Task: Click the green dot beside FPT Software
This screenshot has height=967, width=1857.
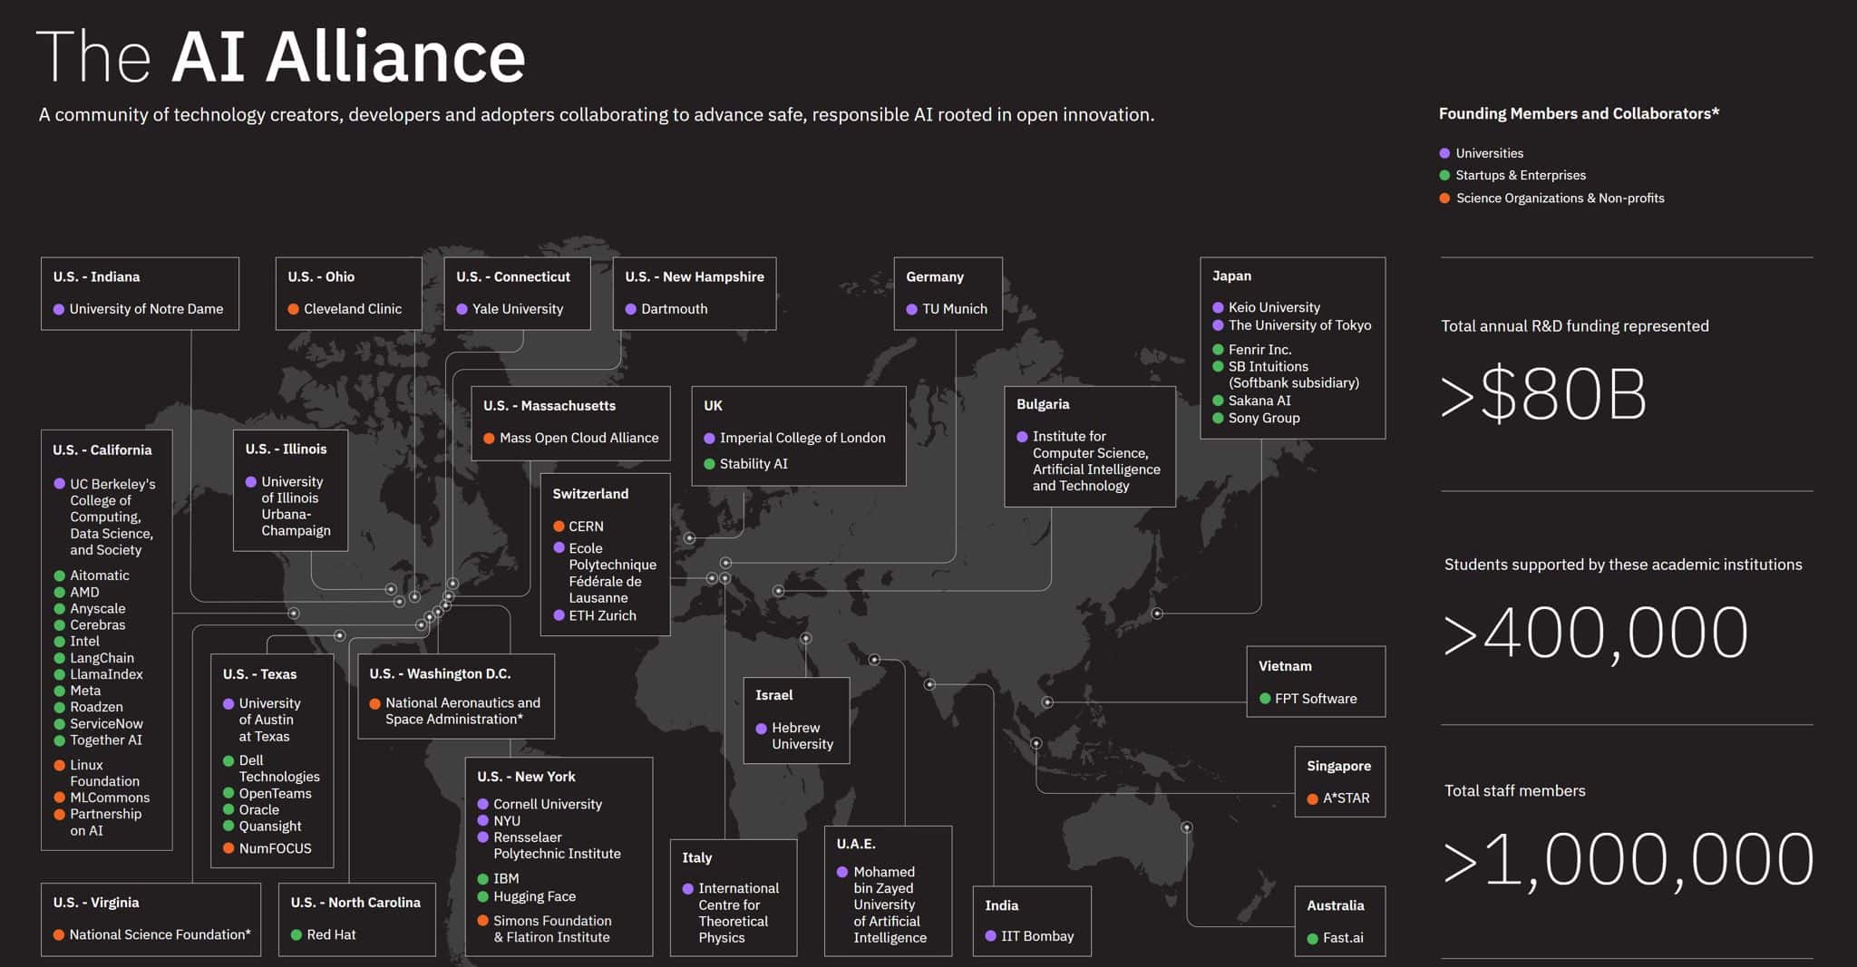Action: [1265, 699]
